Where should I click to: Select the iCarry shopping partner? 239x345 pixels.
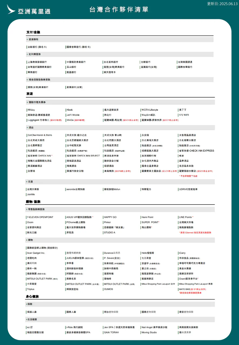(x=182, y=253)
